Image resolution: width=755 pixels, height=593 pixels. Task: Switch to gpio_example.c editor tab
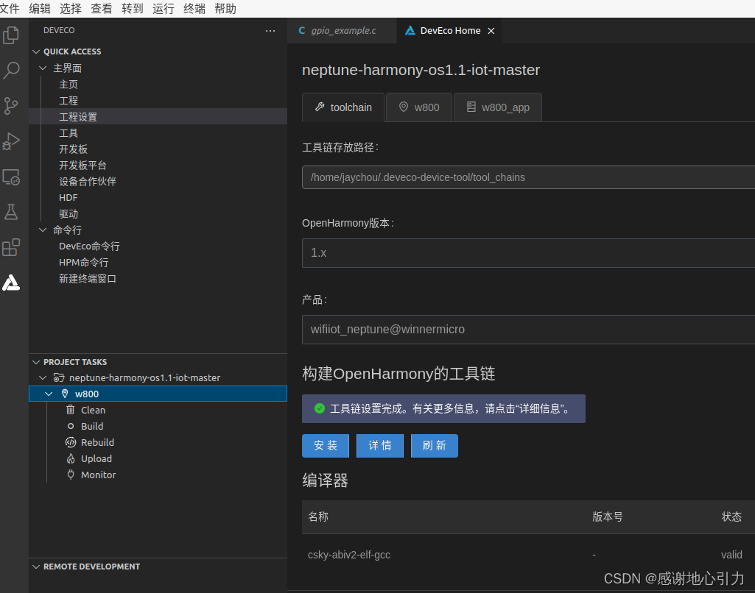coord(342,31)
